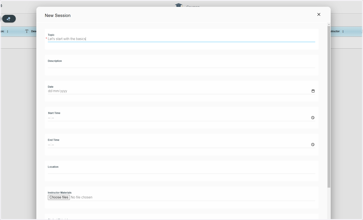Click the graduation cap Courses icon

coord(179,5)
